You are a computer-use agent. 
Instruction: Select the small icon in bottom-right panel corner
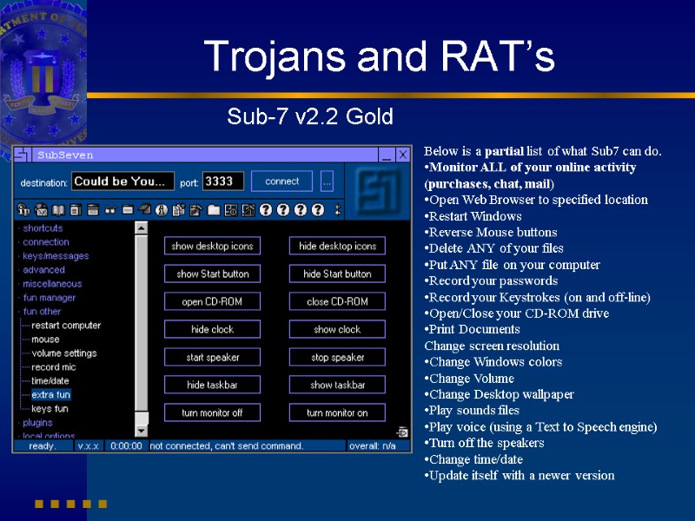click(x=402, y=432)
